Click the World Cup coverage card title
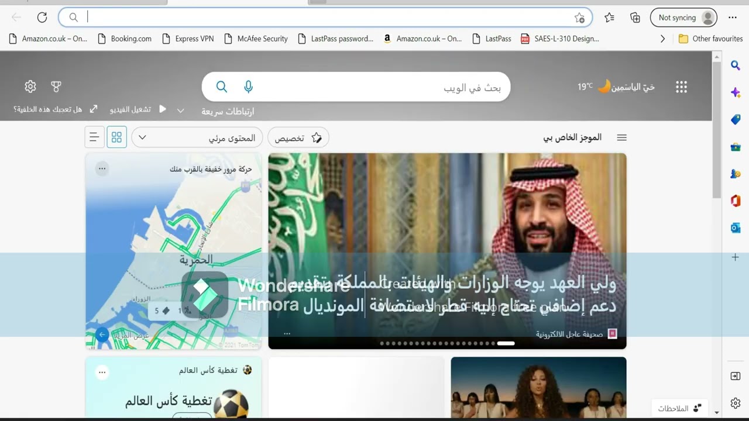Viewport: 749px width, 421px height. tap(169, 402)
